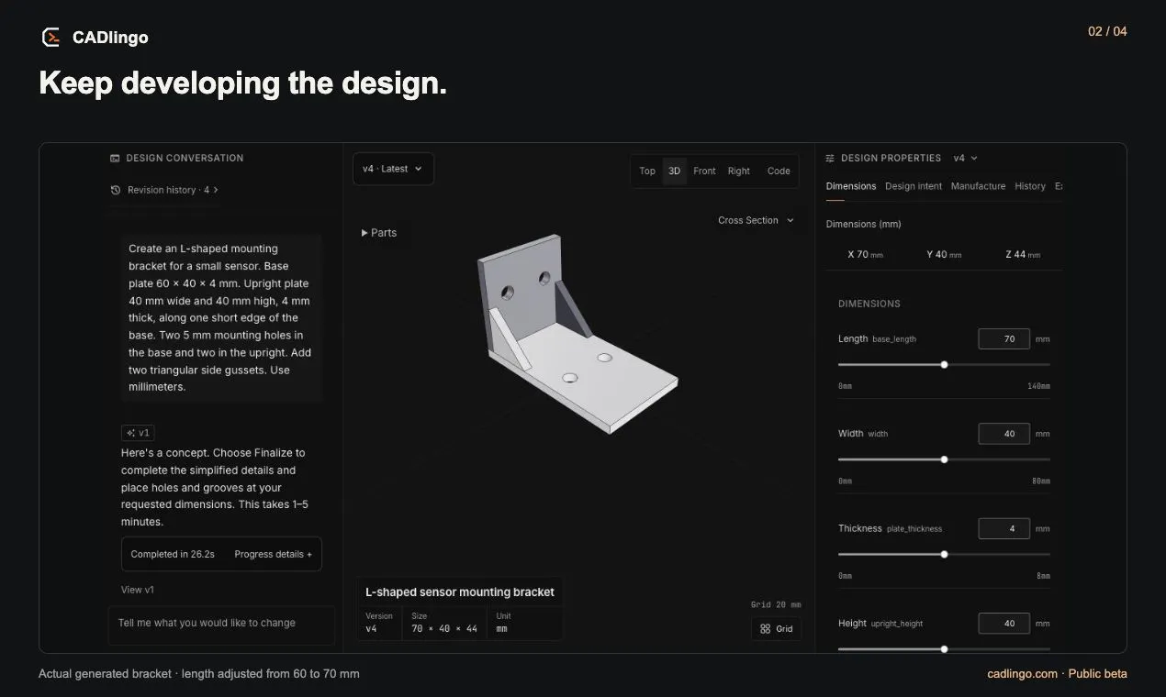Click the grid icon in Grid button
The width and height of the screenshot is (1166, 697).
pos(765,629)
